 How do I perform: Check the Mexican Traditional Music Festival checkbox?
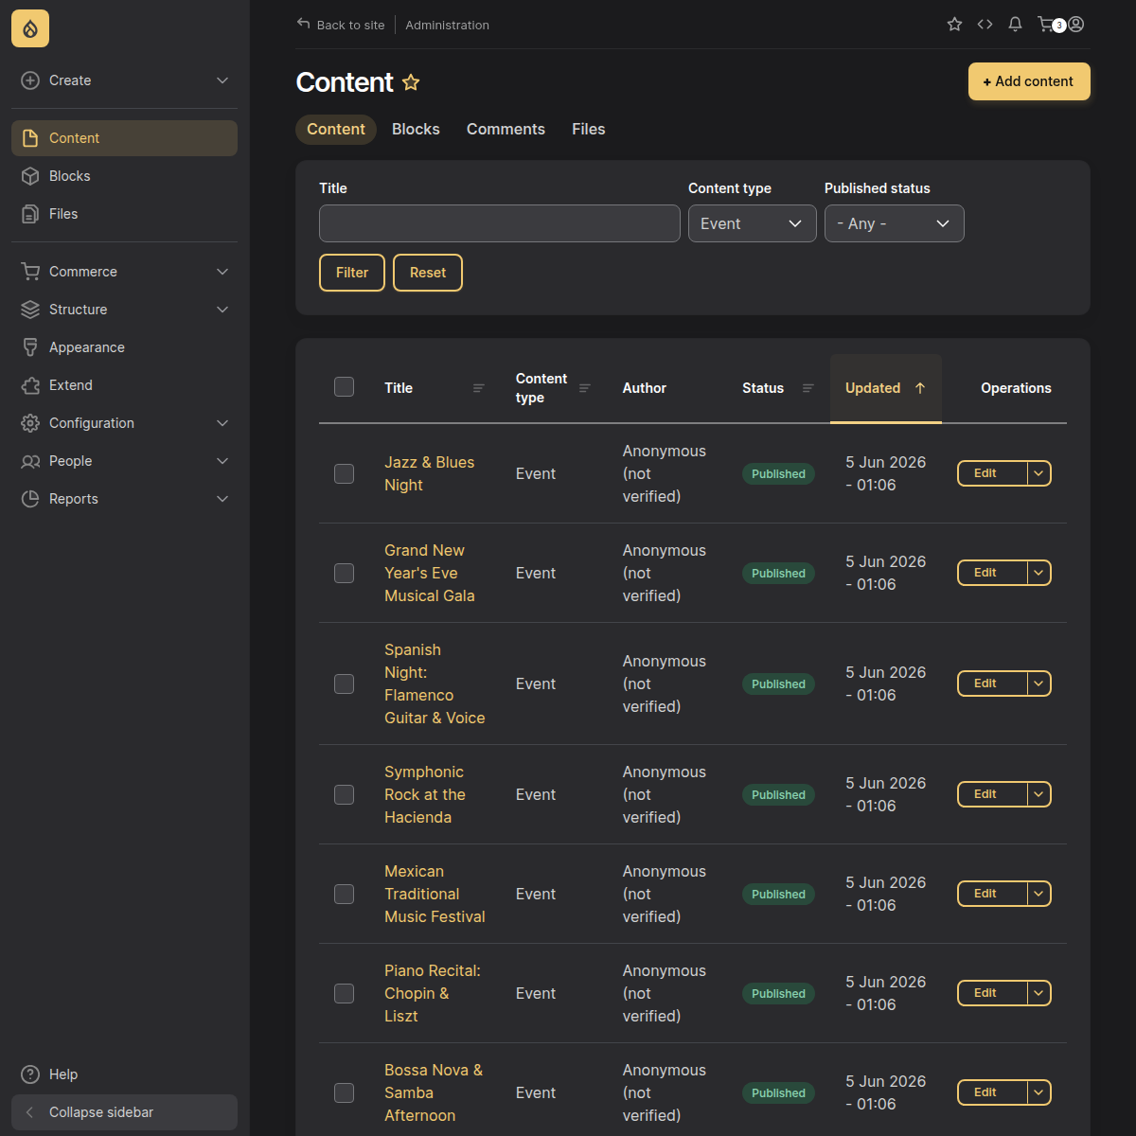pyautogui.click(x=345, y=894)
